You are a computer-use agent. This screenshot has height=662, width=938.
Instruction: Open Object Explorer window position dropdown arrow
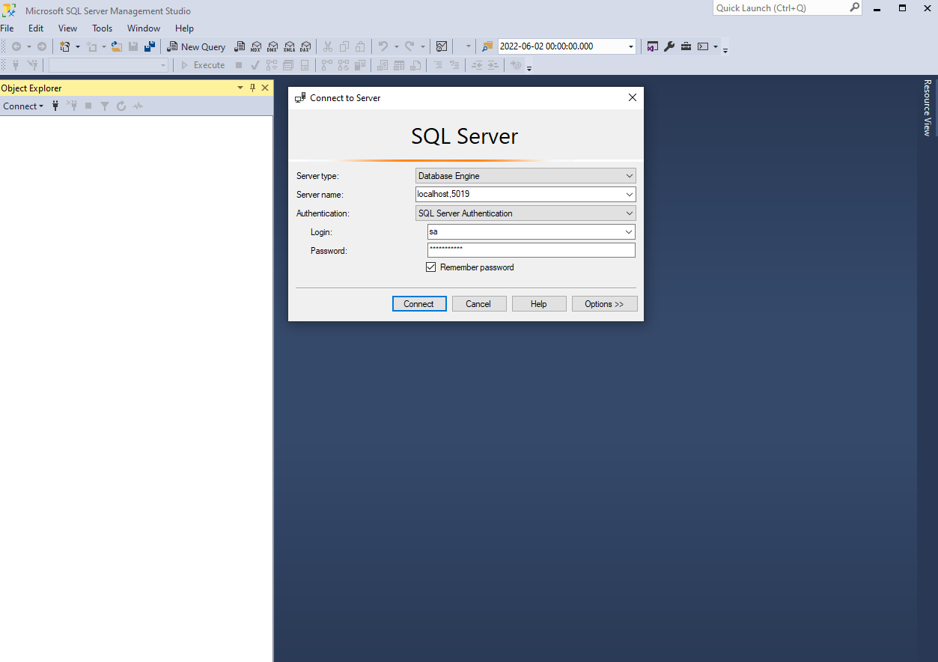240,88
